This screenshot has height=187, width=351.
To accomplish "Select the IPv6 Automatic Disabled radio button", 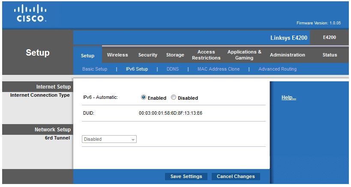I will pos(174,98).
